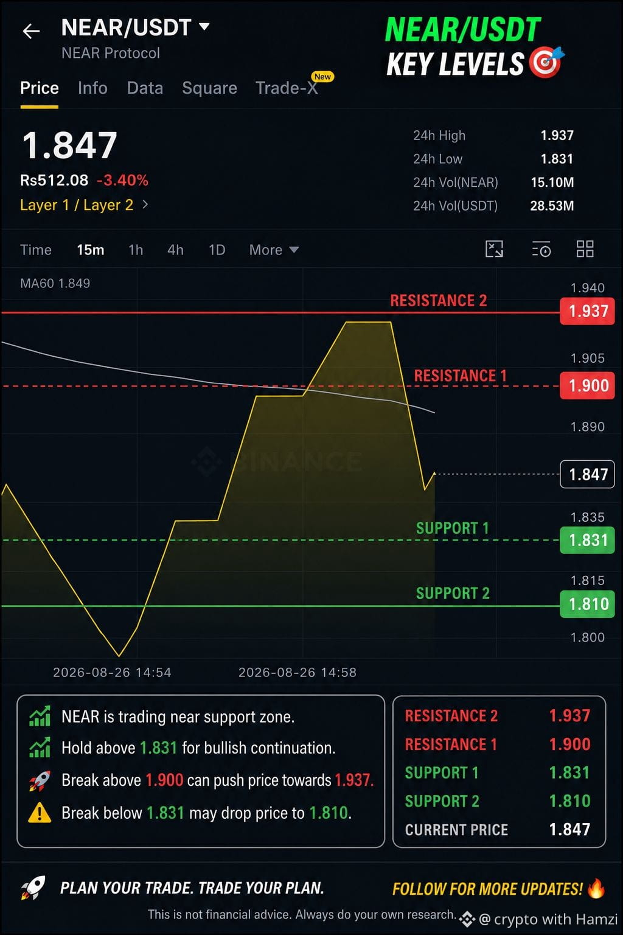Click the Rs512.08 converted price
The width and height of the screenshot is (623, 935).
pos(54,181)
